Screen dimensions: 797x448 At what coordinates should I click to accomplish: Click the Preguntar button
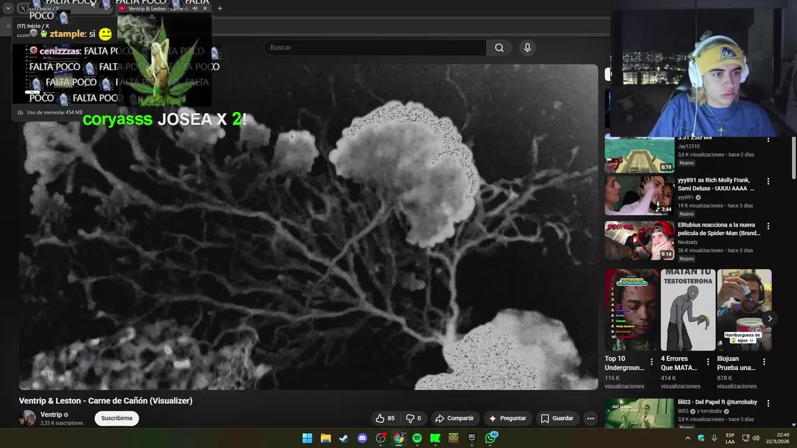click(x=507, y=418)
